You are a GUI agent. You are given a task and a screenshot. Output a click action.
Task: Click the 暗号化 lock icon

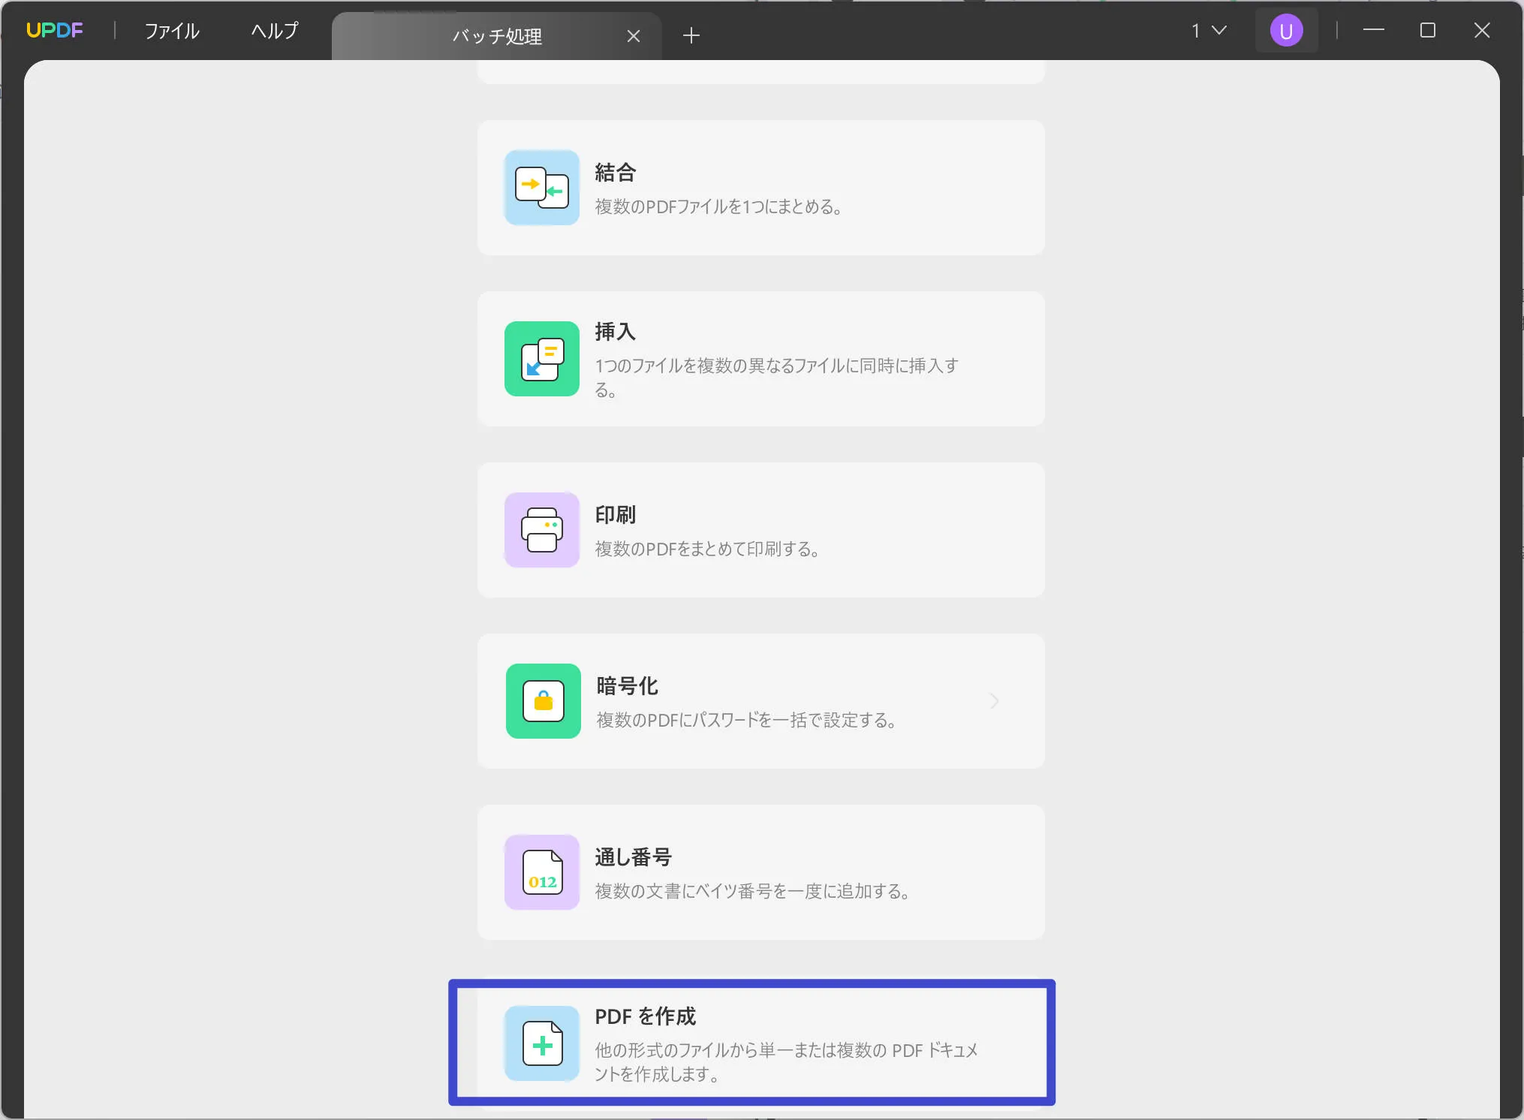click(544, 701)
